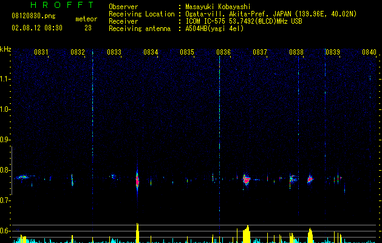Select the file name 08120830.png
The height and width of the screenshot is (243, 382).
pos(33,16)
